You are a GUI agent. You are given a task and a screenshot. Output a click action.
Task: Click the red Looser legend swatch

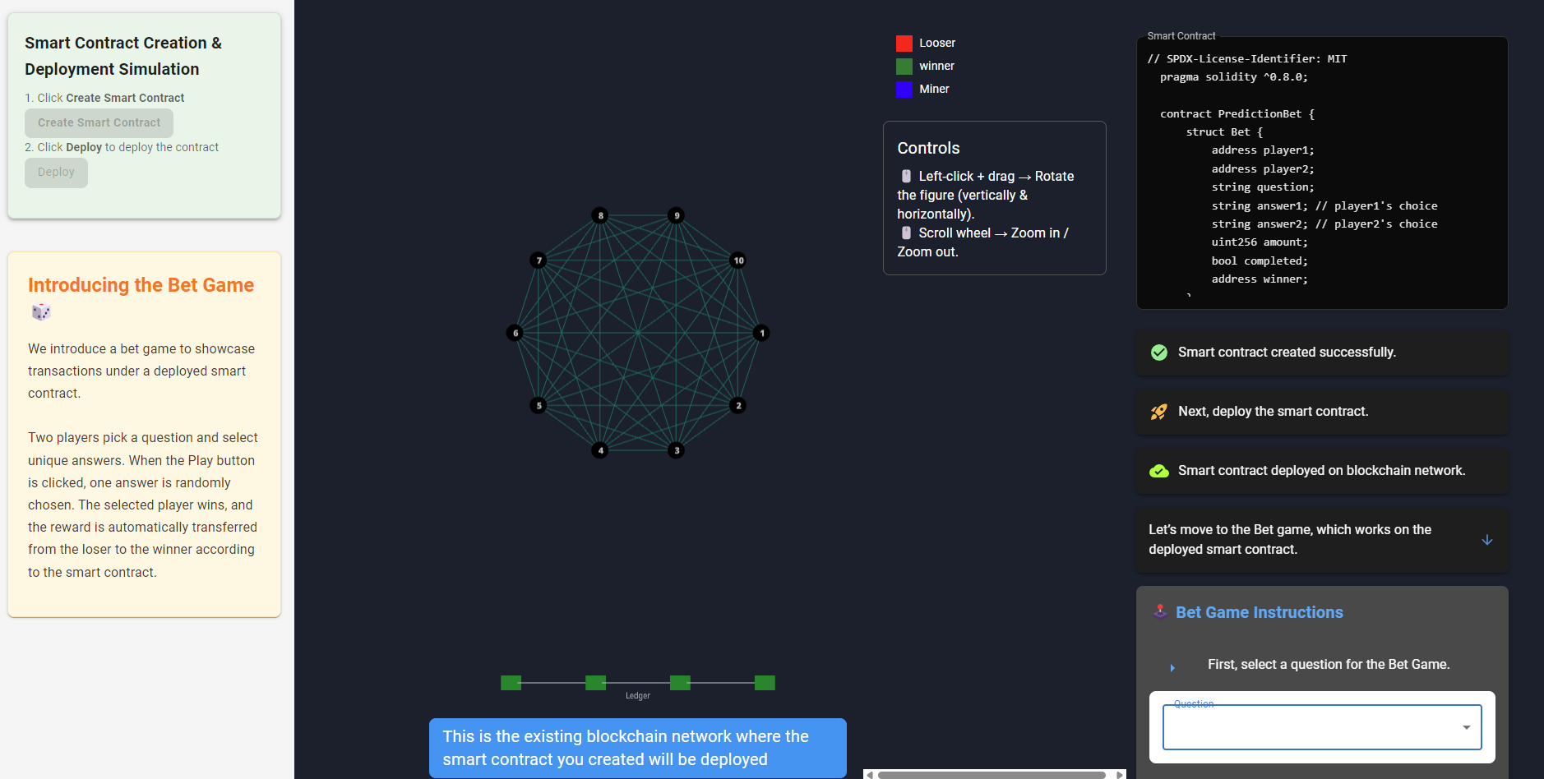(904, 44)
